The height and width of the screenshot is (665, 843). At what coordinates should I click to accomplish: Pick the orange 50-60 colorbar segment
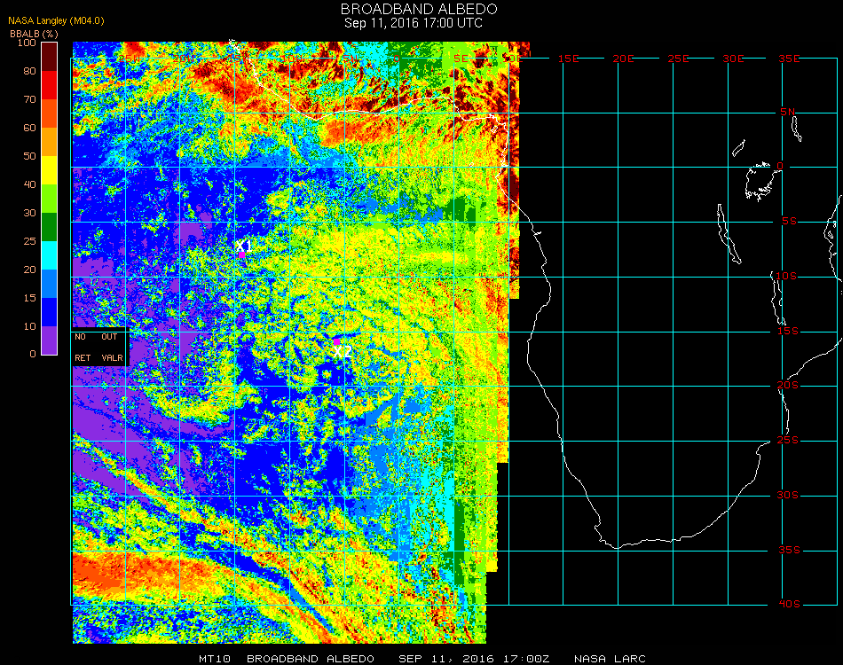[49, 142]
